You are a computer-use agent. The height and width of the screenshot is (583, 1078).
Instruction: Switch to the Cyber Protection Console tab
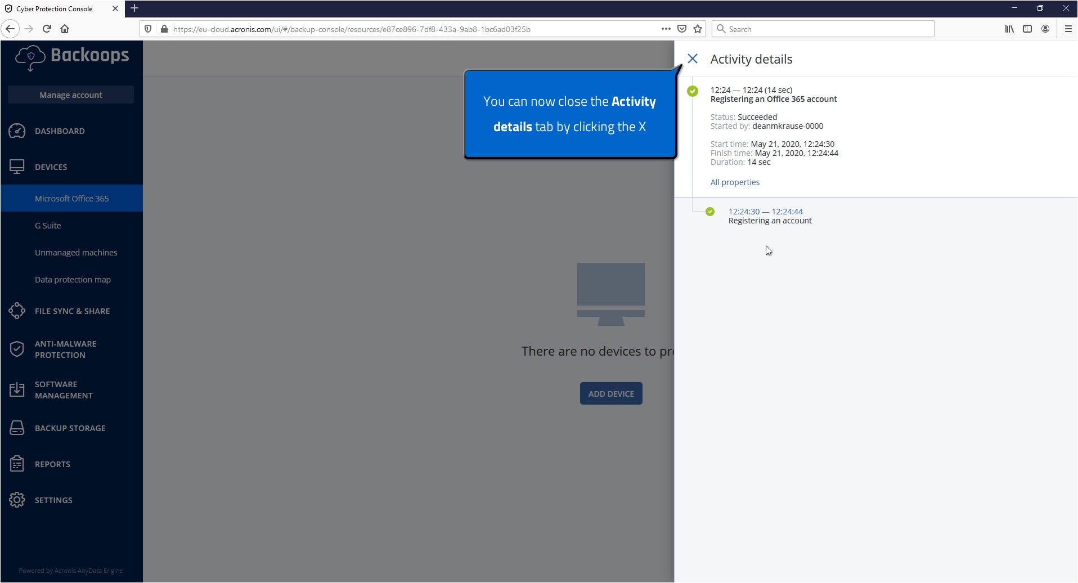62,8
